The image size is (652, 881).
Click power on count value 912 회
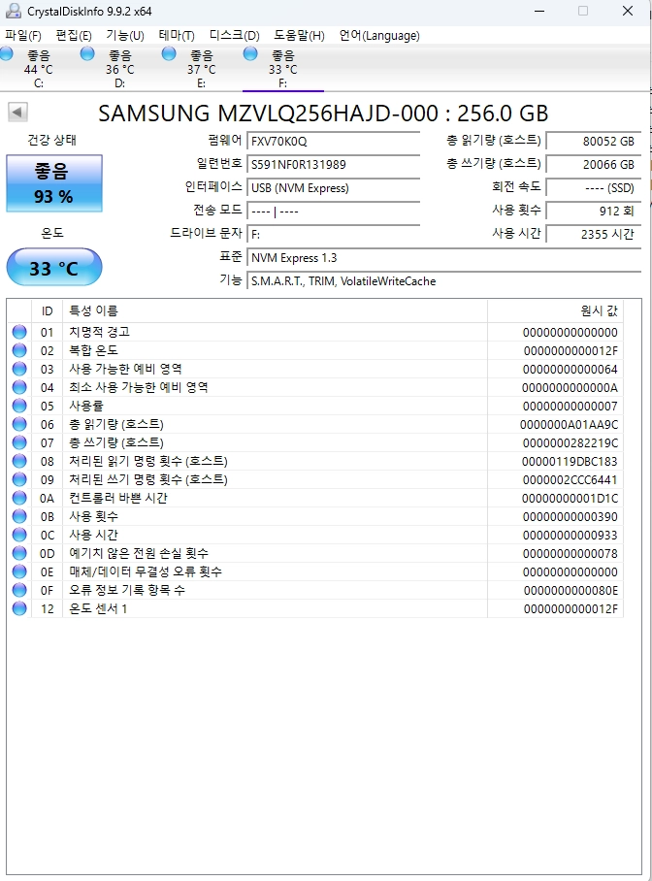coord(594,212)
